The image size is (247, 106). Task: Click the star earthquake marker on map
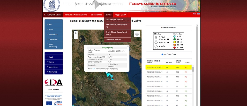point(108,75)
